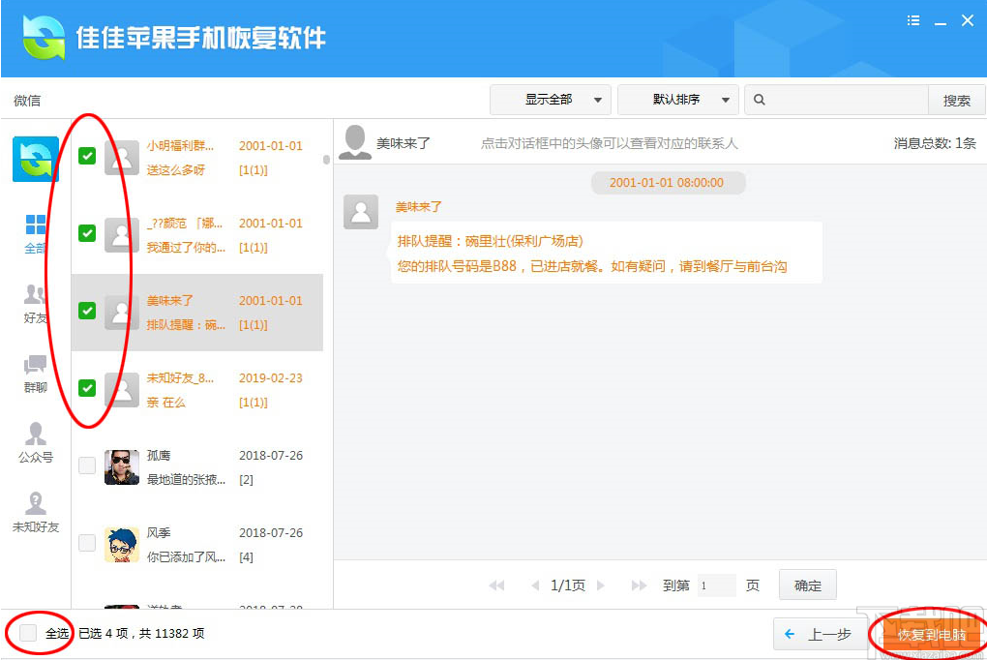
Task: Open the 风季 conversation entry
Action: click(197, 544)
